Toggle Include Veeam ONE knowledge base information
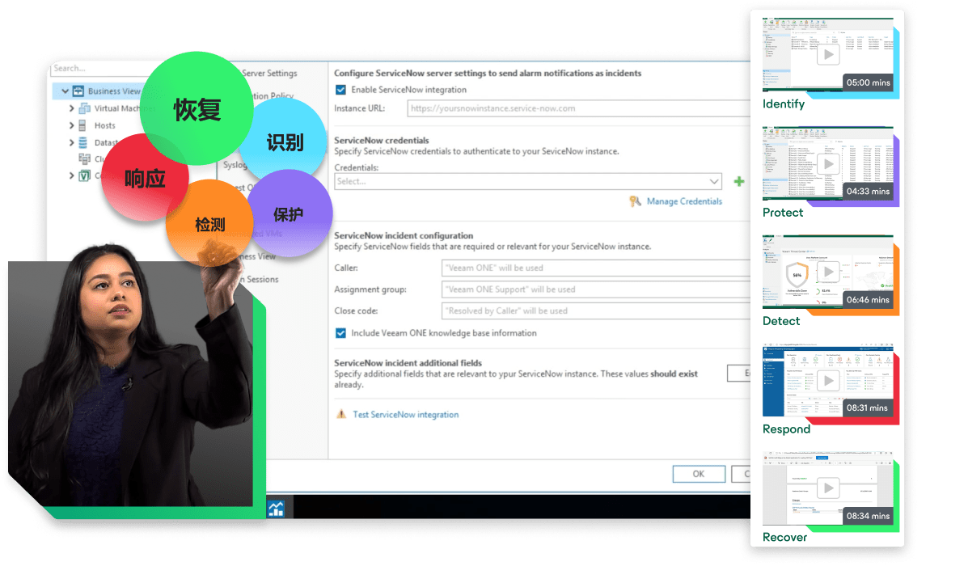The width and height of the screenshot is (968, 566). pyautogui.click(x=340, y=333)
